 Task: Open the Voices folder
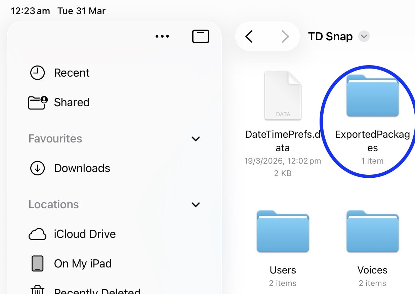372,231
